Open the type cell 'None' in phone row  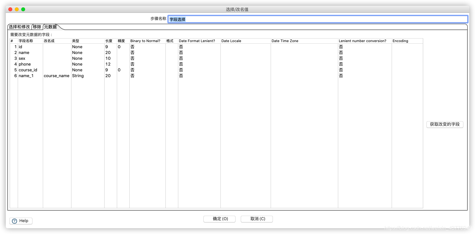88,64
